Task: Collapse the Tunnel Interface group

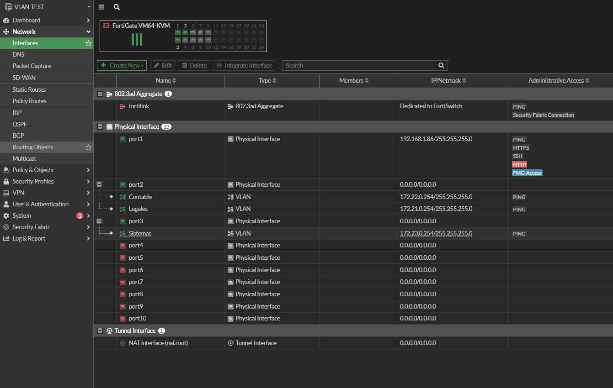Action: (100, 331)
